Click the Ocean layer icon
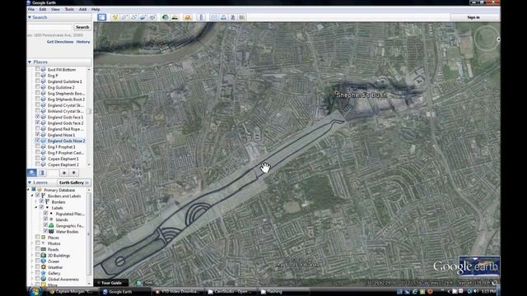The width and height of the screenshot is (527, 296). click(x=44, y=261)
